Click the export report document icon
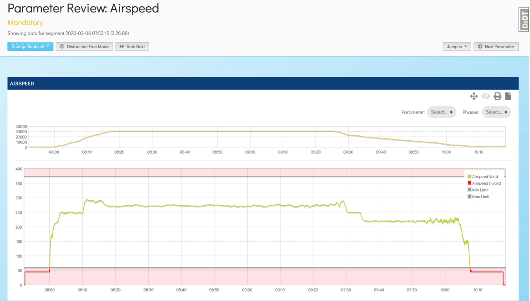The width and height of the screenshot is (530, 301). [508, 96]
